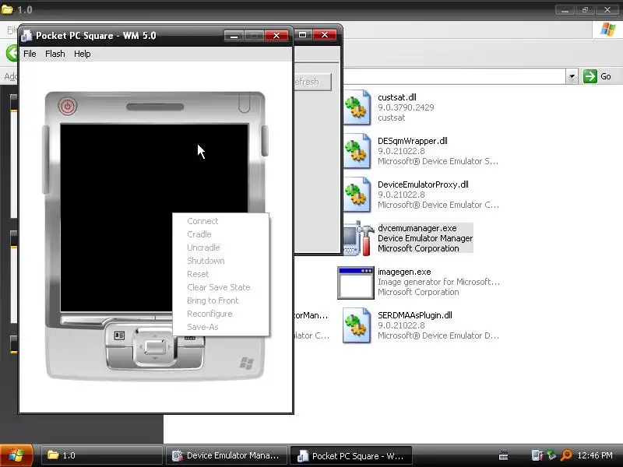The image size is (623, 467).
Task: Select Reset in the context menu
Action: click(198, 274)
